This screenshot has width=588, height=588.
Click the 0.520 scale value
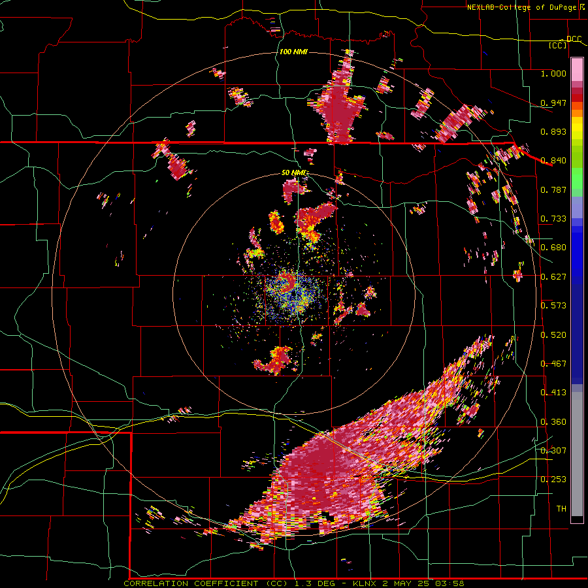[x=553, y=335]
